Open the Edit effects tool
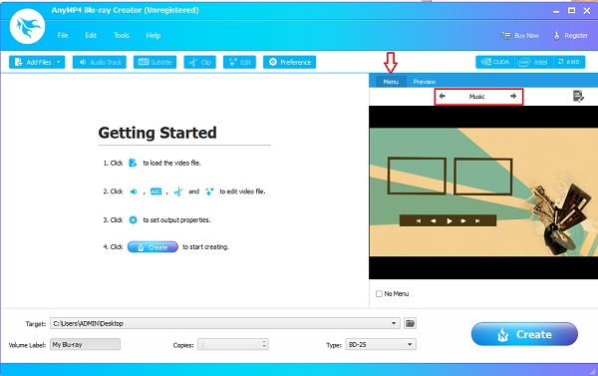This screenshot has height=376, width=598. click(x=239, y=62)
